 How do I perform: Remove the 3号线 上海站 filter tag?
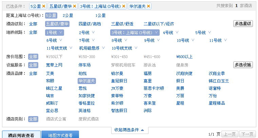click(124, 6)
